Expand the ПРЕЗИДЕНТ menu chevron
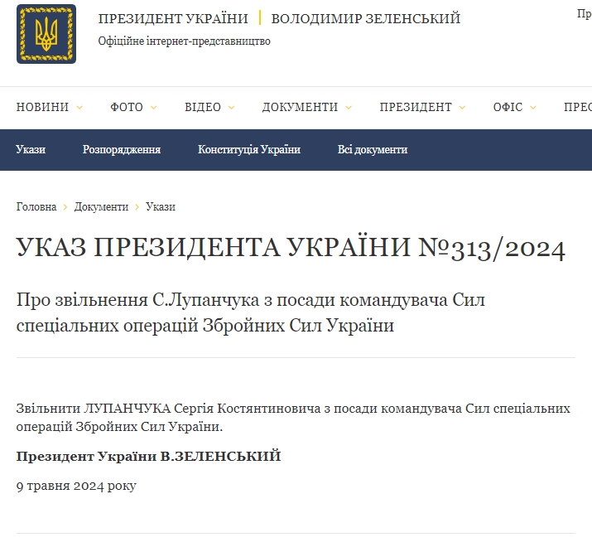This screenshot has height=552, width=592. tap(462, 108)
